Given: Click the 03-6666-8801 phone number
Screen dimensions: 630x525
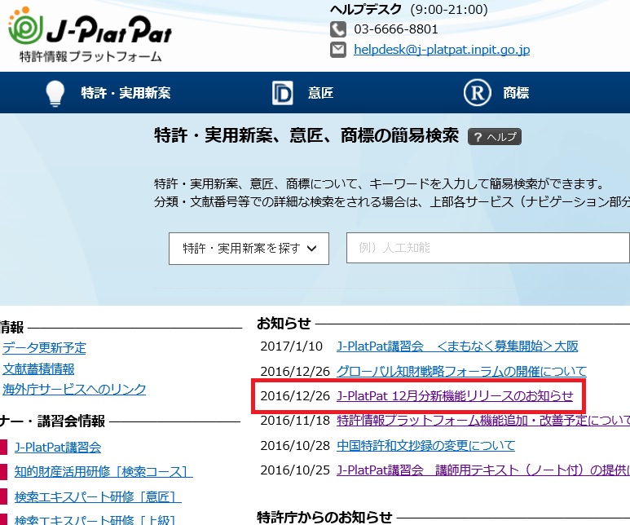Looking at the screenshot, I should coord(396,29).
